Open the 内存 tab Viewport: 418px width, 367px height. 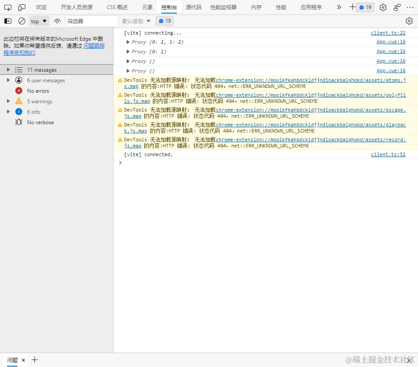point(256,7)
